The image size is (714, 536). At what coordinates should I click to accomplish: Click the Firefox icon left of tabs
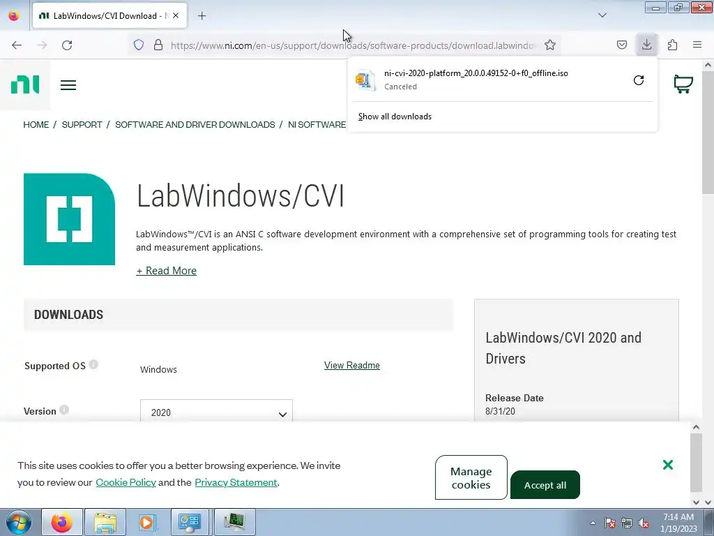coord(14,15)
